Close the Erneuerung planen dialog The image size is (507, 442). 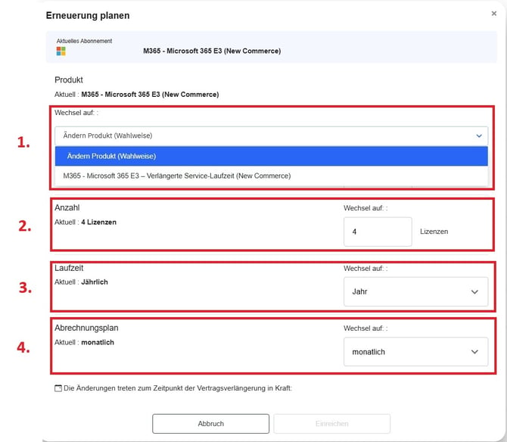(493, 14)
